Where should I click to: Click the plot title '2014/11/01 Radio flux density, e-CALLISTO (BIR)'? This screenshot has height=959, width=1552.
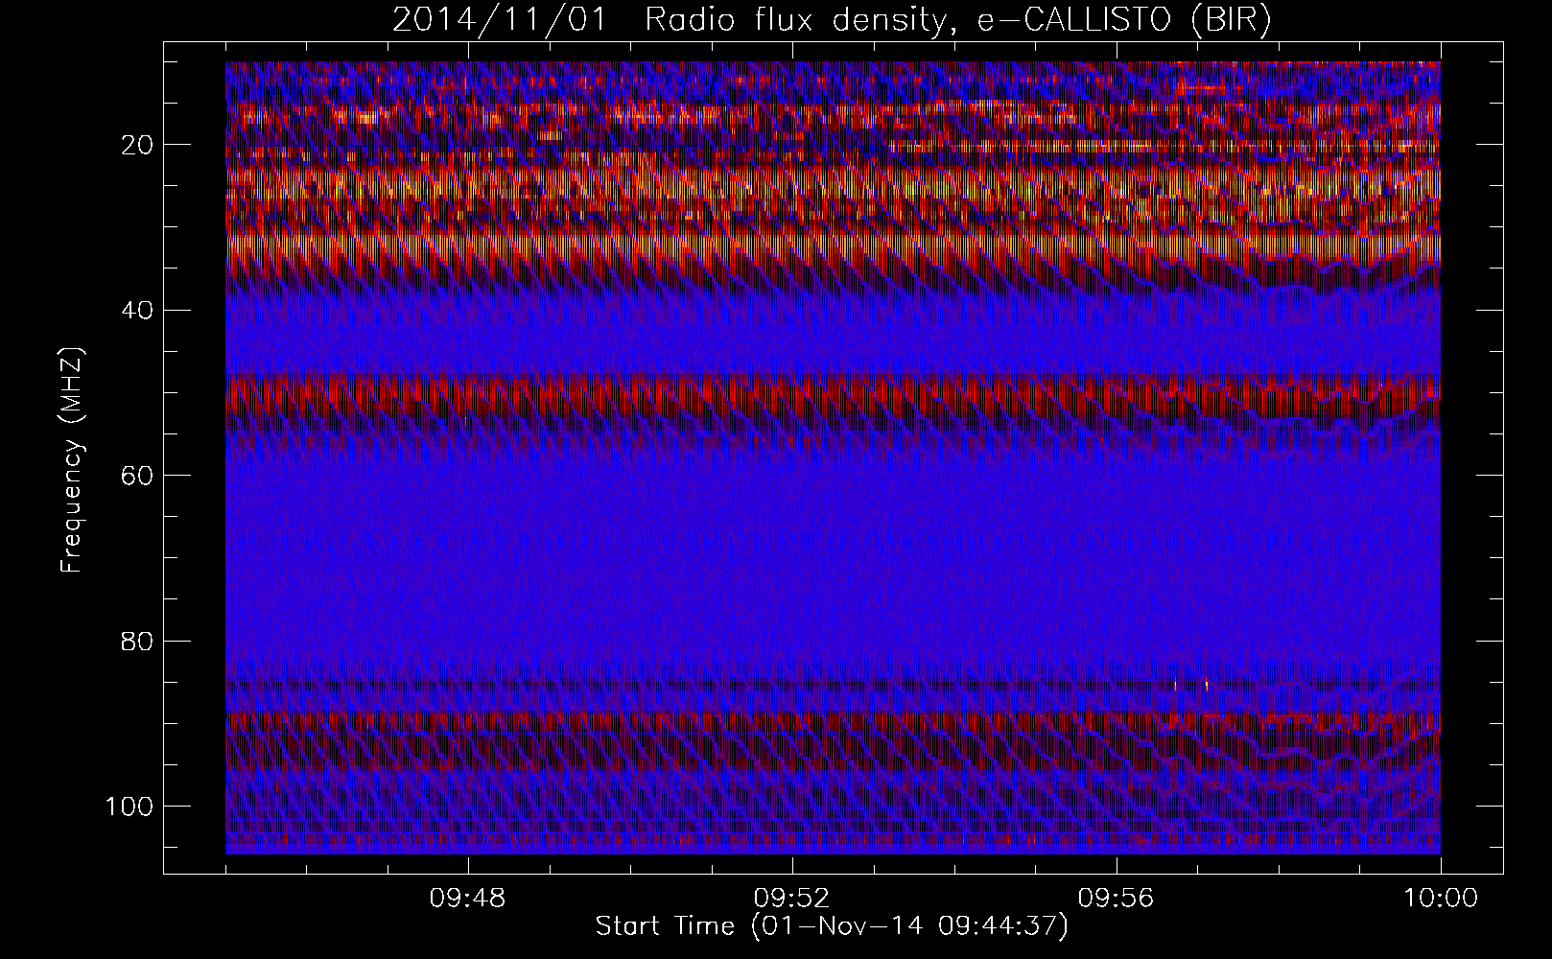pos(832,20)
